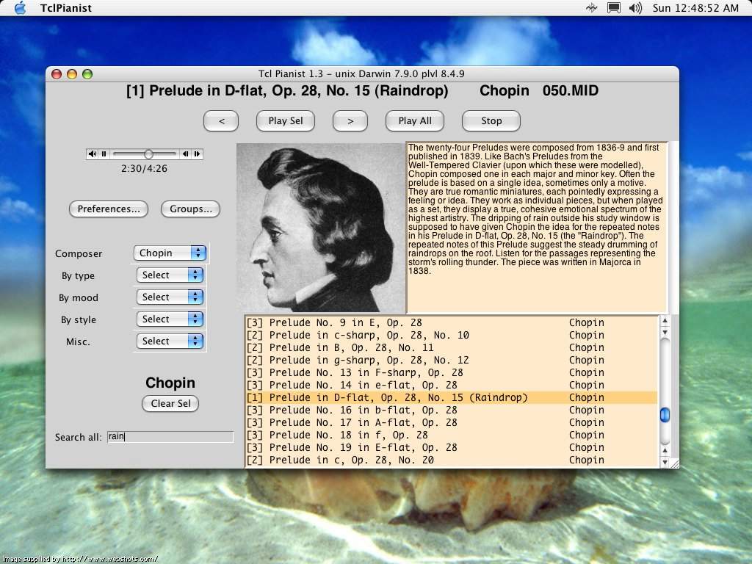Open the volume icon in the macOS menu bar
752x564 pixels.
[x=634, y=8]
